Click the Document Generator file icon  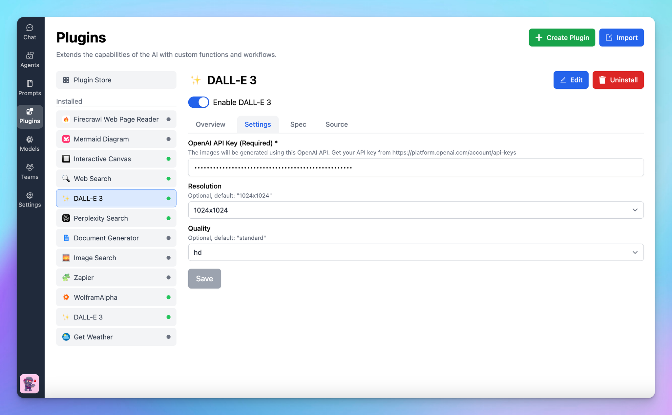point(66,238)
